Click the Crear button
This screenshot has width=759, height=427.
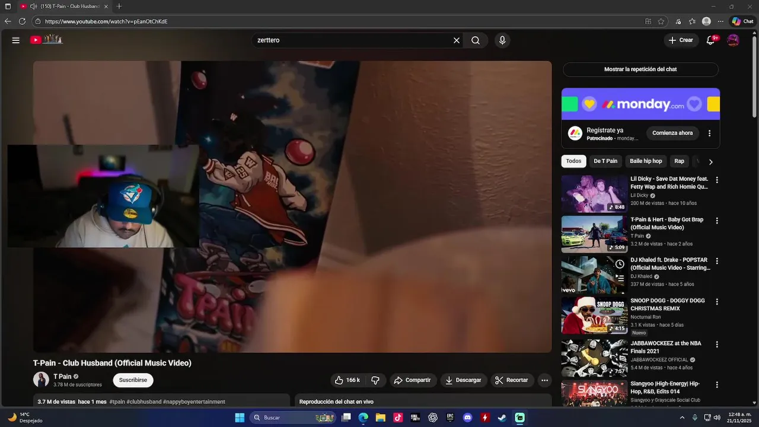tap(681, 40)
